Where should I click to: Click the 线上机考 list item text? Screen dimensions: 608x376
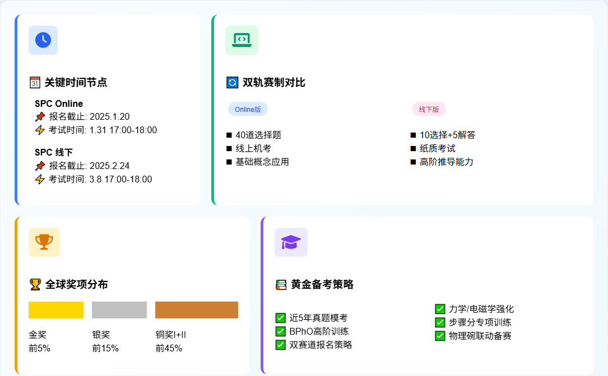coord(254,149)
